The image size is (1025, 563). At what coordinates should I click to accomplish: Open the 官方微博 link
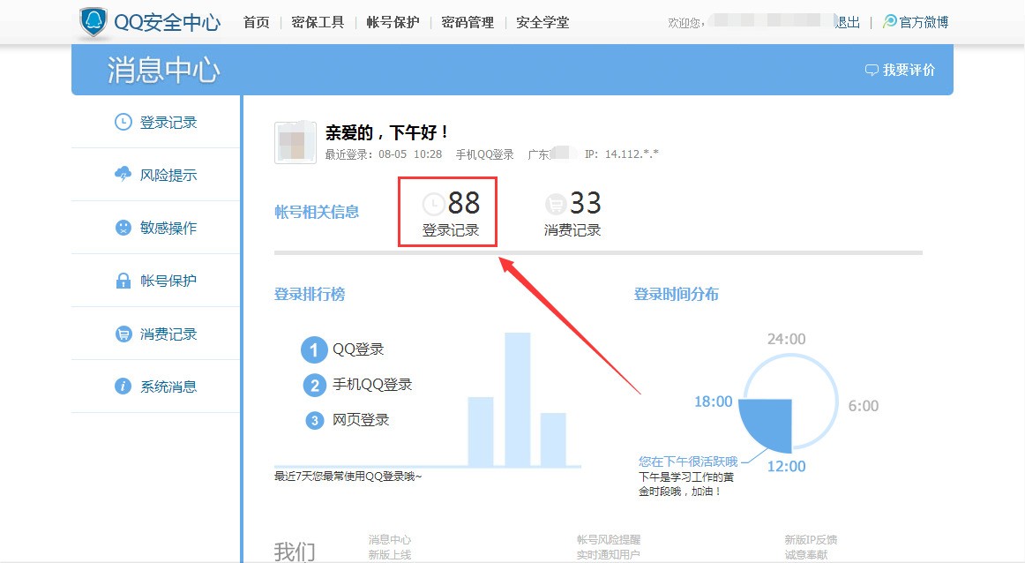coord(924,23)
